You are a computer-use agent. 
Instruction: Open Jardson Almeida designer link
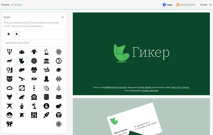[x=150, y=91]
